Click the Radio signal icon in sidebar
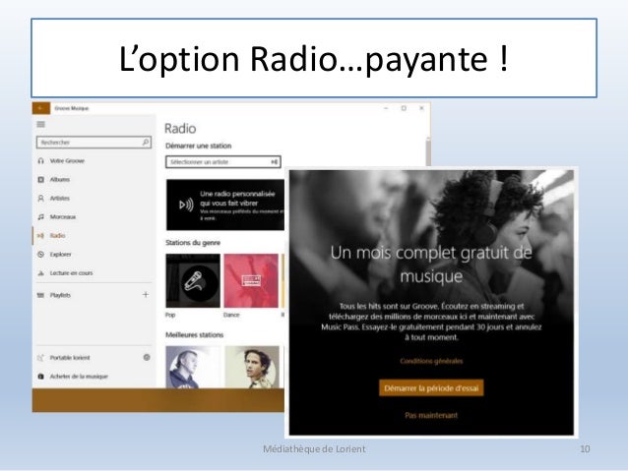Image resolution: width=628 pixels, height=471 pixels. click(x=40, y=236)
